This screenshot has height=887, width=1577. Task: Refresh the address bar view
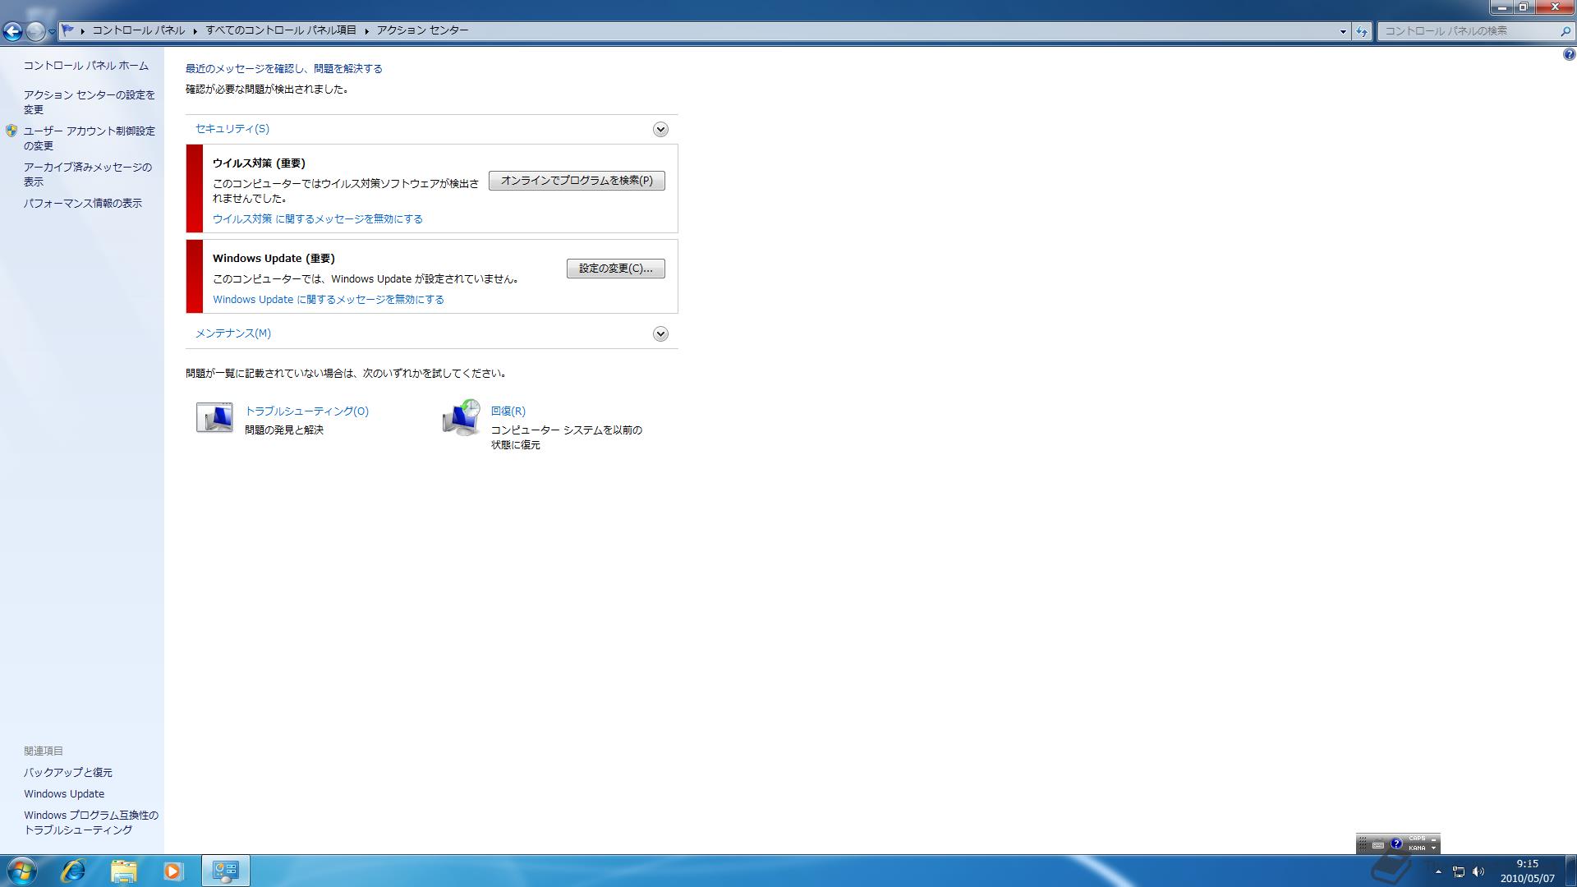pyautogui.click(x=1362, y=31)
